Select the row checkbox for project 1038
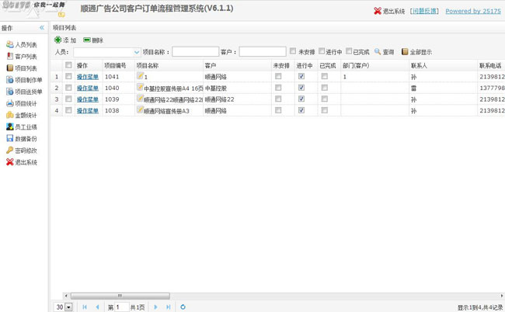Screen dimensions: 505x312 [x=68, y=110]
